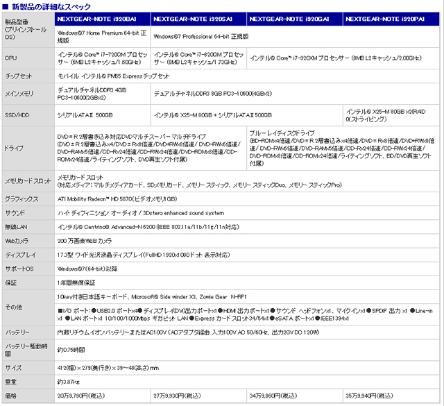Click the 200万画素WEBカメラ cell
This screenshot has width=444, height=406.
coord(247,241)
